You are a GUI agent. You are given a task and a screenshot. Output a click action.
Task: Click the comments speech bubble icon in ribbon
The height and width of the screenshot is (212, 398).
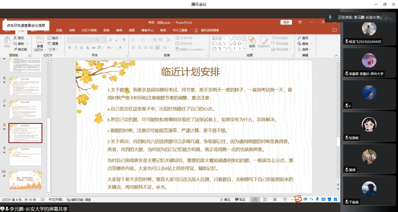(x=334, y=30)
